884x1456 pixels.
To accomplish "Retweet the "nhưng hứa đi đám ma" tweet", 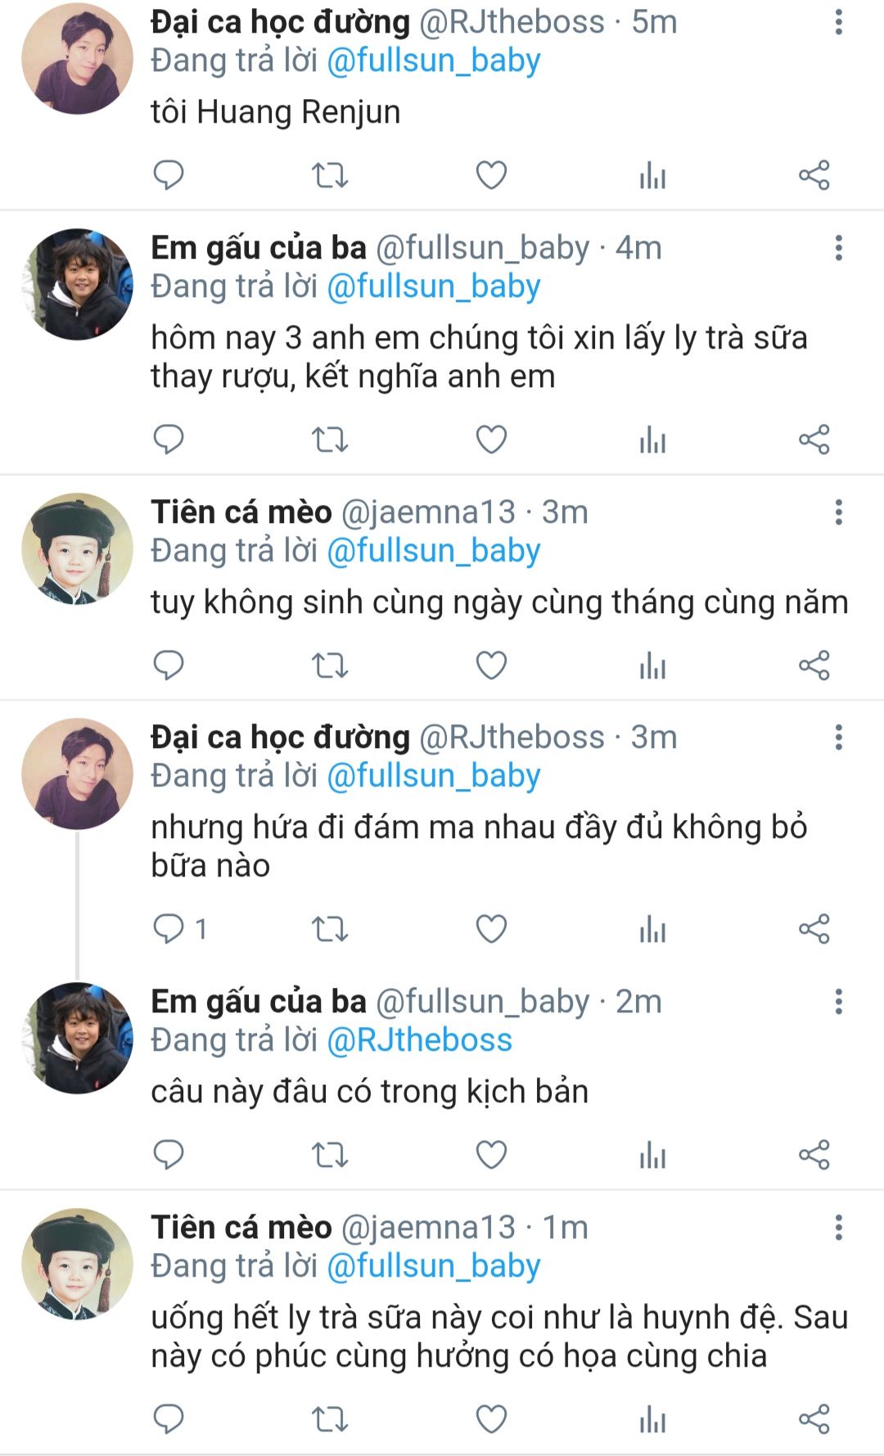I will [330, 929].
